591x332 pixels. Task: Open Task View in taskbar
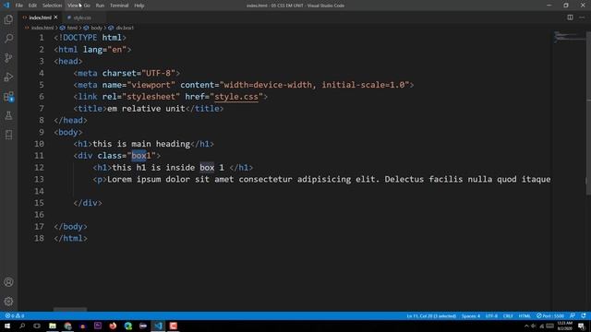37,326
